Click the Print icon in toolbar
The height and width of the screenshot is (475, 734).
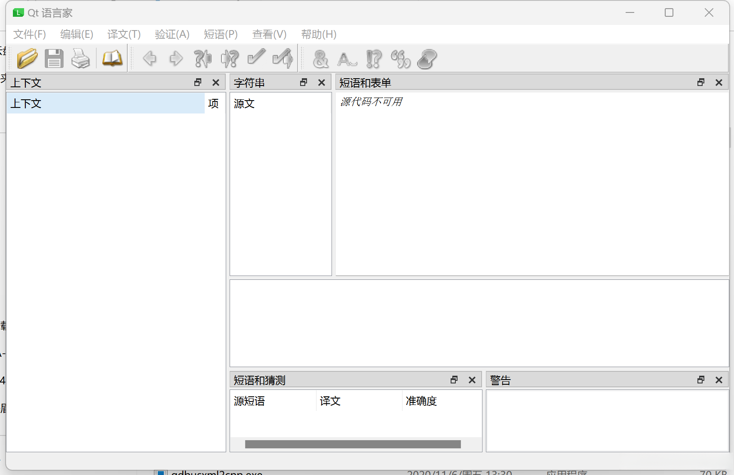80,58
